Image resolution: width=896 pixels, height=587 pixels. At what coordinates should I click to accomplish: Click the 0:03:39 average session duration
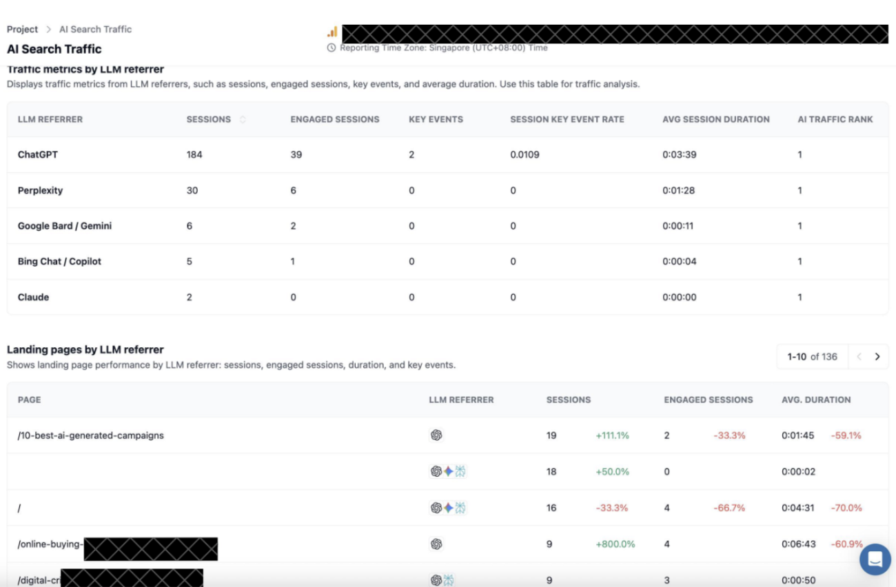[680, 155]
